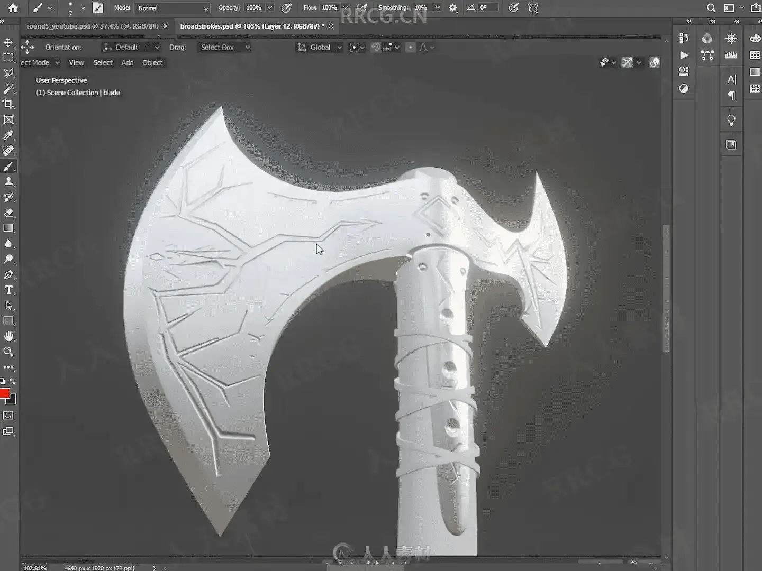The height and width of the screenshot is (571, 762).
Task: Toggle the brush settings panel button
Action: (98, 8)
